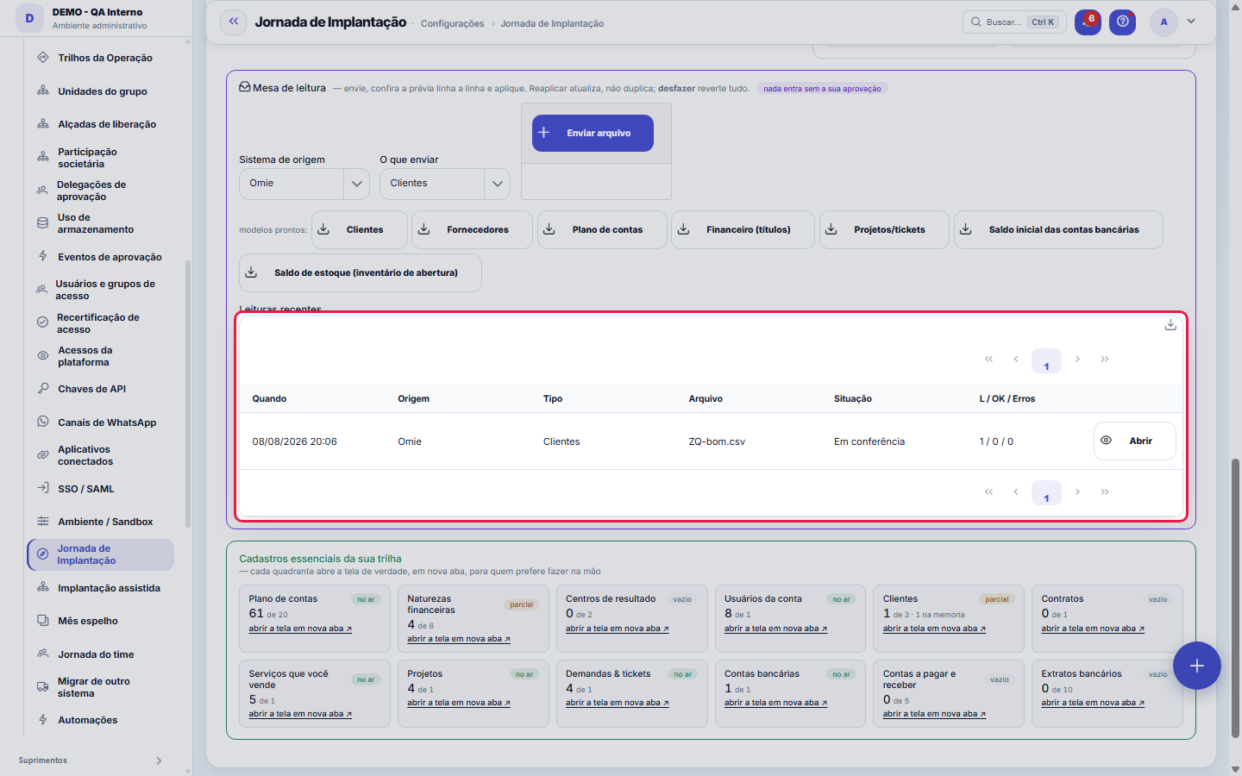The image size is (1242, 776).
Task: Click Abrir for ZQ-bom.csv row
Action: tap(1135, 441)
